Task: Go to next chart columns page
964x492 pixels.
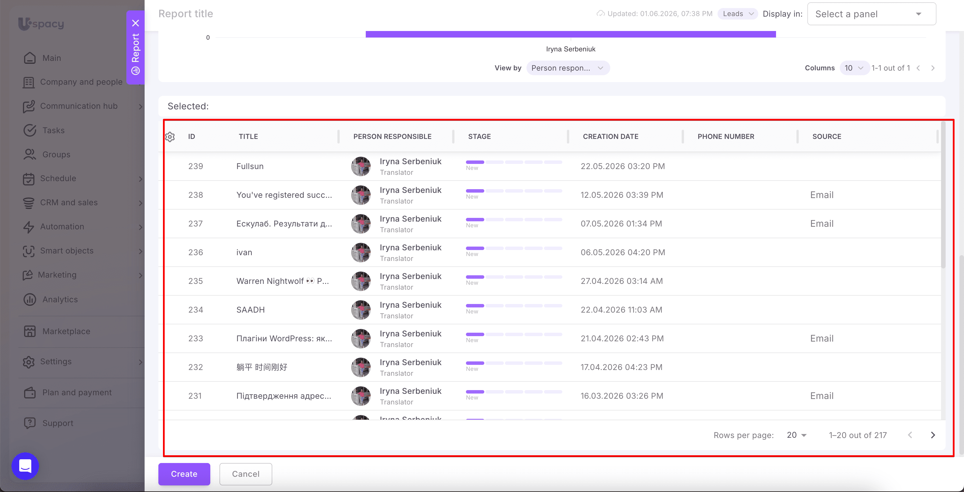Action: click(x=933, y=68)
